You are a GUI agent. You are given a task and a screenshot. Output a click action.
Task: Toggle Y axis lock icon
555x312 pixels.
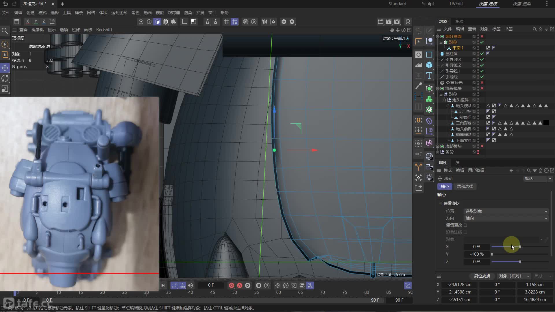click(36, 21)
